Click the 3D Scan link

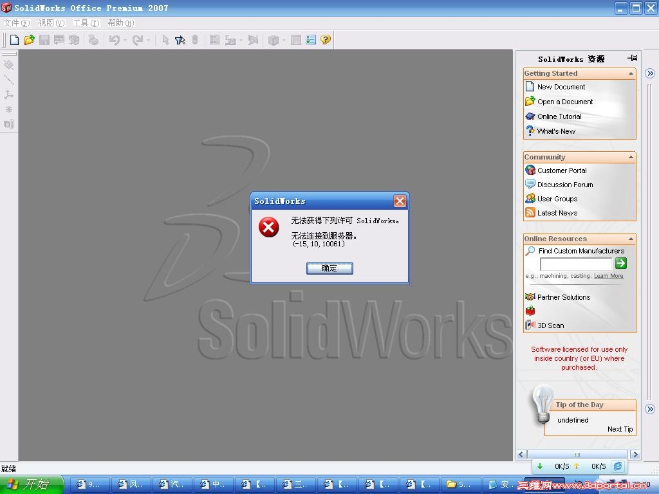point(551,325)
